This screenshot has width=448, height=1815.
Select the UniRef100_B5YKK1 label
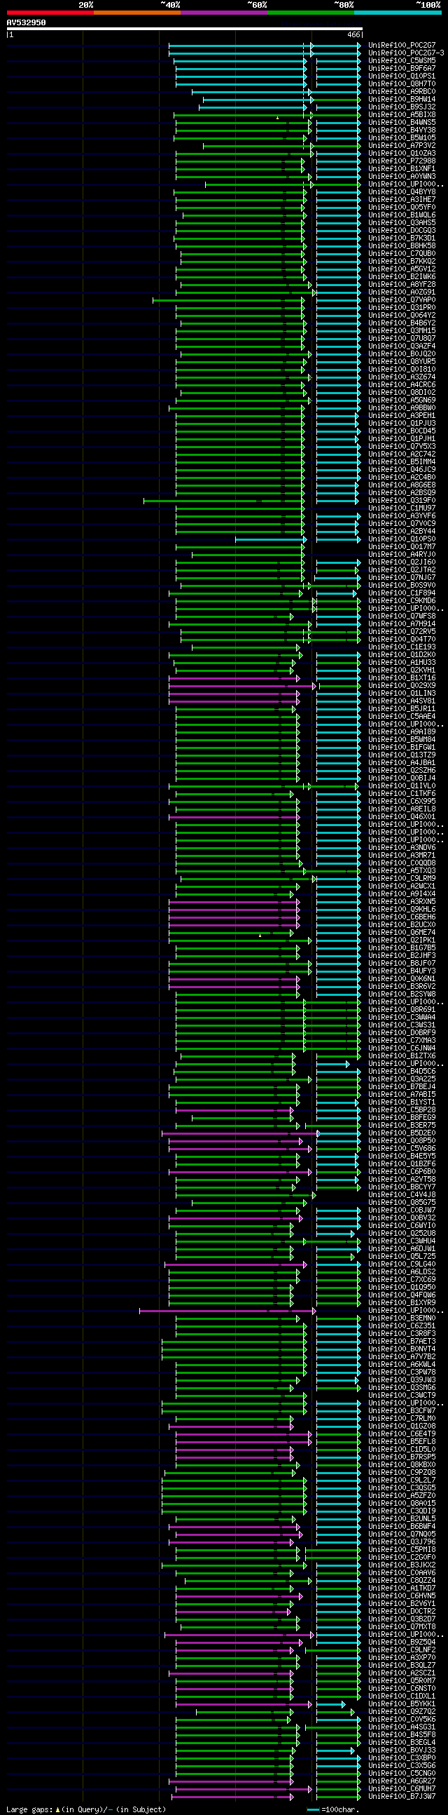tap(402, 1704)
